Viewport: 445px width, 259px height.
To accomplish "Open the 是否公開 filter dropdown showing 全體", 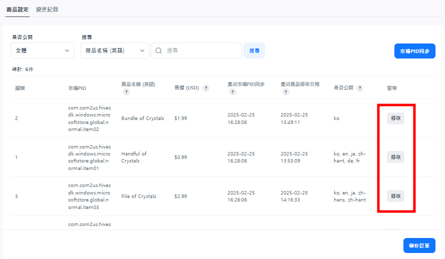I will point(43,50).
